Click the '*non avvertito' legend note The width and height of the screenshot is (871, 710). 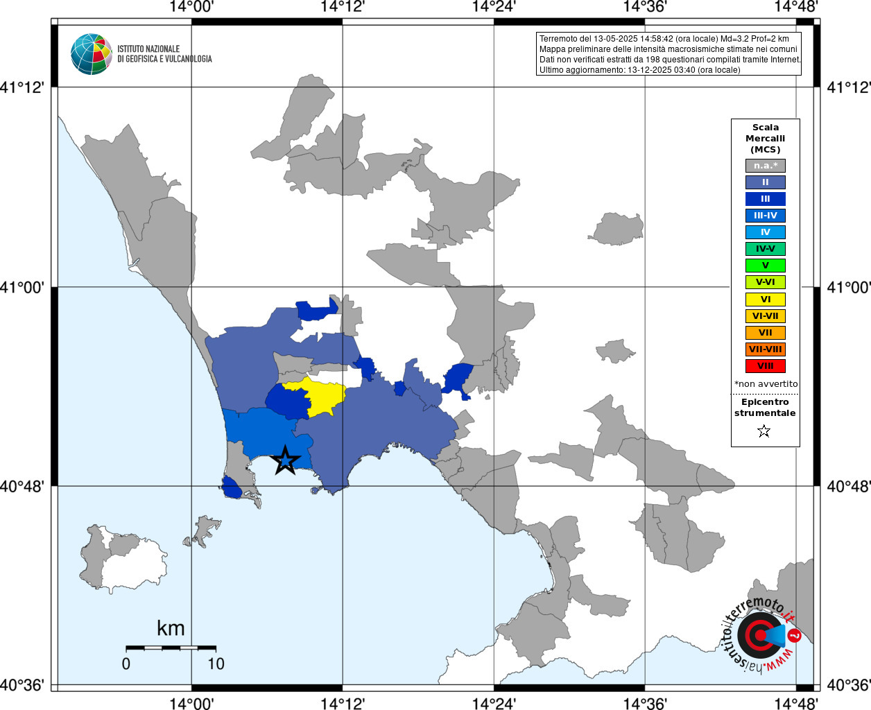click(766, 384)
